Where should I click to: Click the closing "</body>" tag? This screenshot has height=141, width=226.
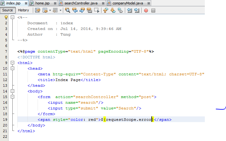click(36, 125)
